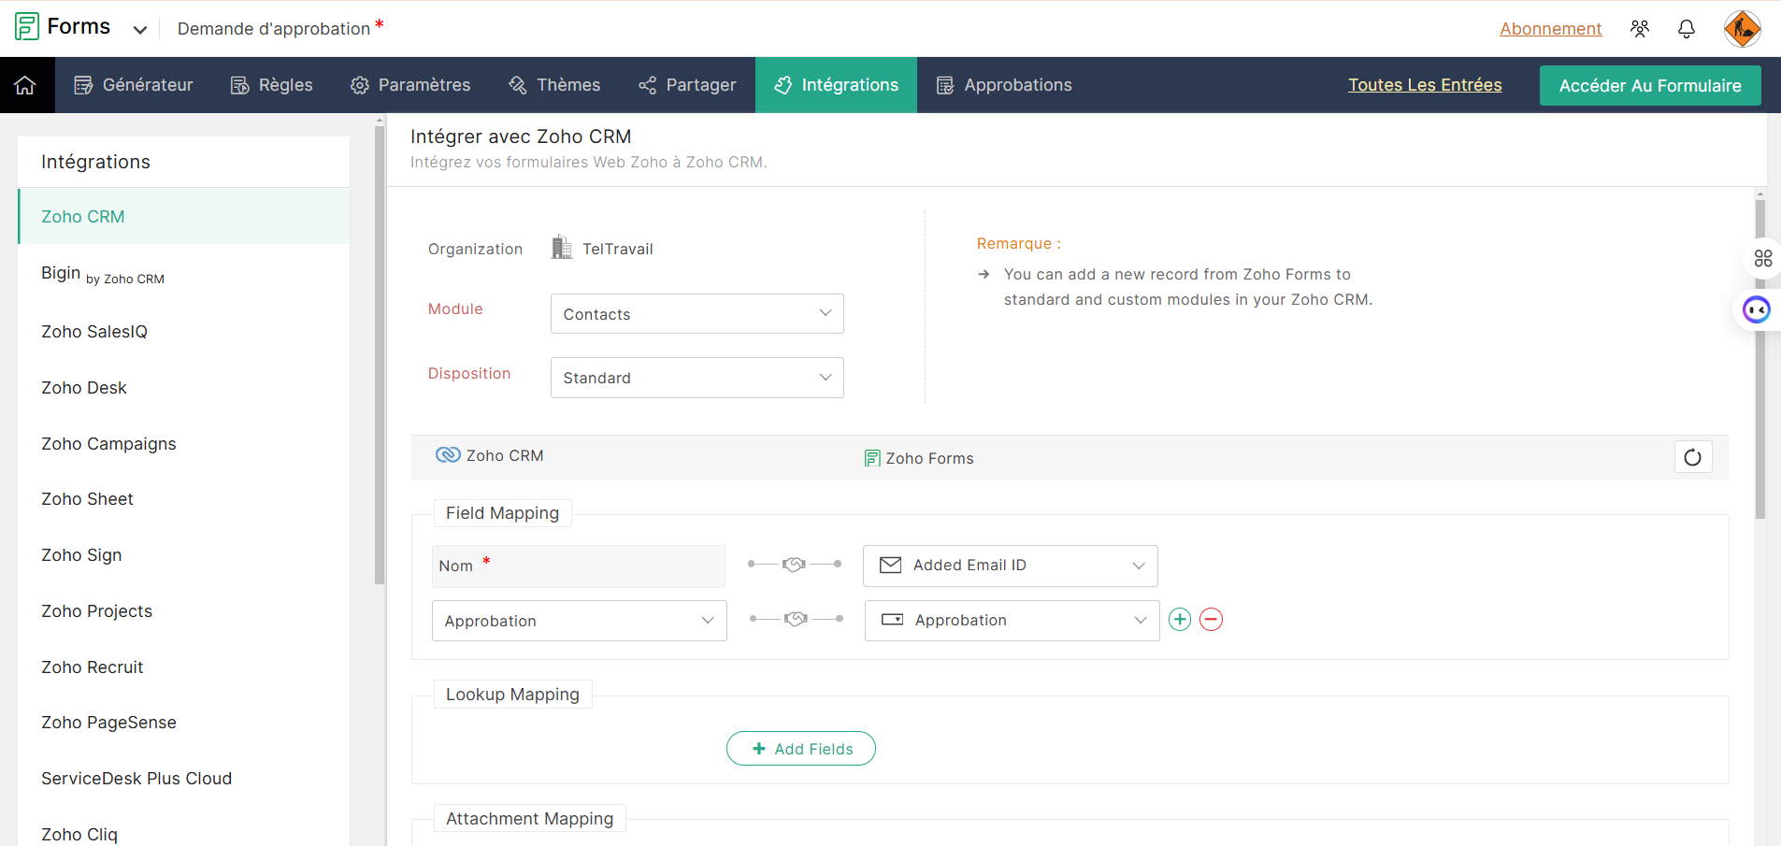Expand the Module Contacts dropdown
The image size is (1781, 846).
click(697, 314)
